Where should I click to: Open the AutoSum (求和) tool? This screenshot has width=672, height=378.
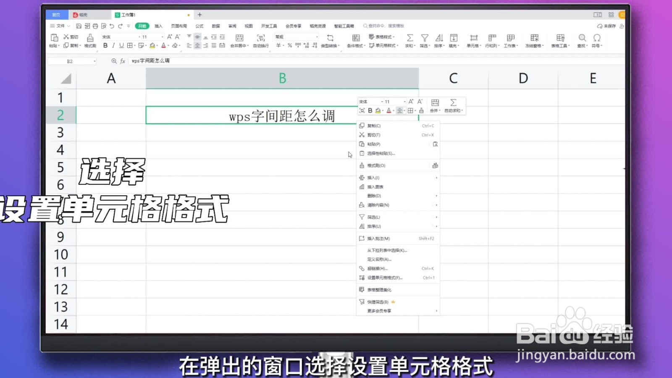pyautogui.click(x=409, y=41)
